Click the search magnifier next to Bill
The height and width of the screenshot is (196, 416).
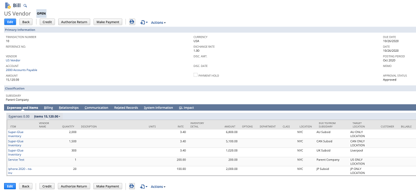click(25, 6)
